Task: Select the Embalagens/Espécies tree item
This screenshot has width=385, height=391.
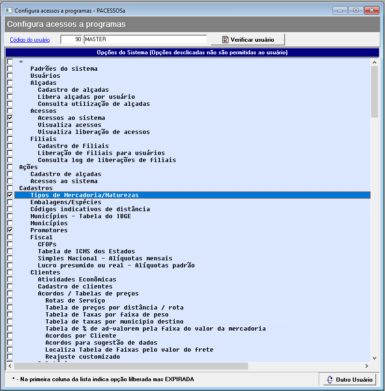Action: click(x=65, y=202)
